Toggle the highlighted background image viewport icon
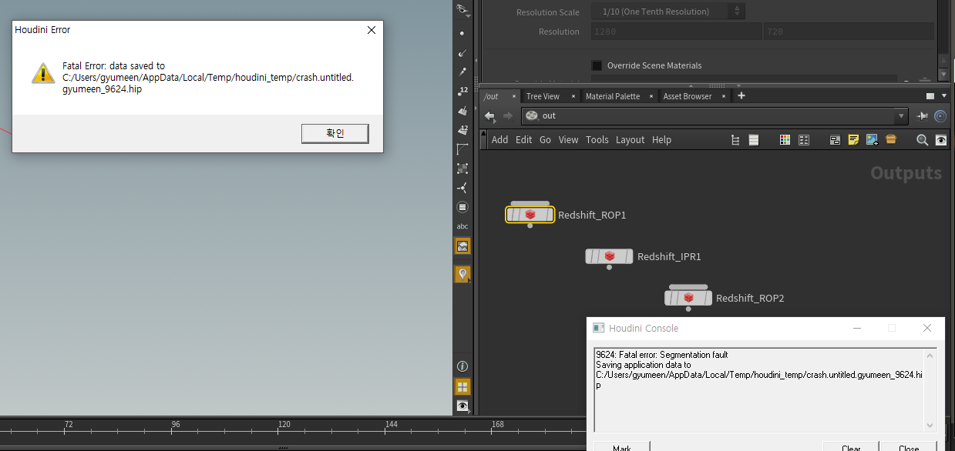This screenshot has height=451, width=955. click(462, 246)
